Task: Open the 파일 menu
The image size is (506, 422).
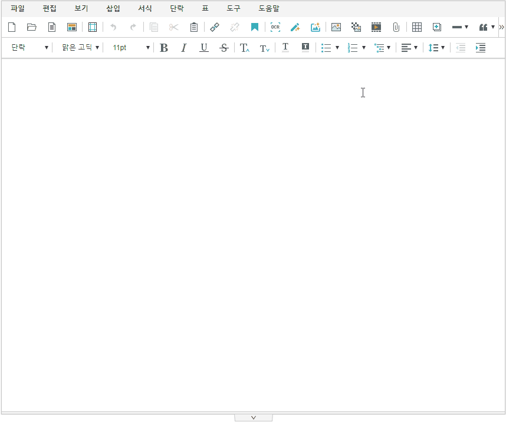Action: (18, 9)
